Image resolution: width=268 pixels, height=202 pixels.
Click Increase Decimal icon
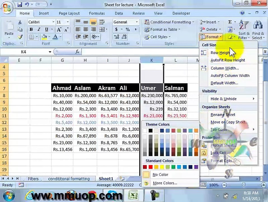(x=116, y=37)
